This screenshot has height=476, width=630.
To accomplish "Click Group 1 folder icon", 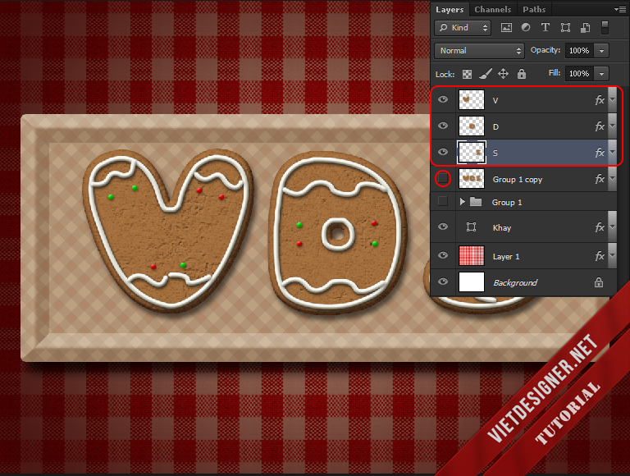I will [x=476, y=201].
